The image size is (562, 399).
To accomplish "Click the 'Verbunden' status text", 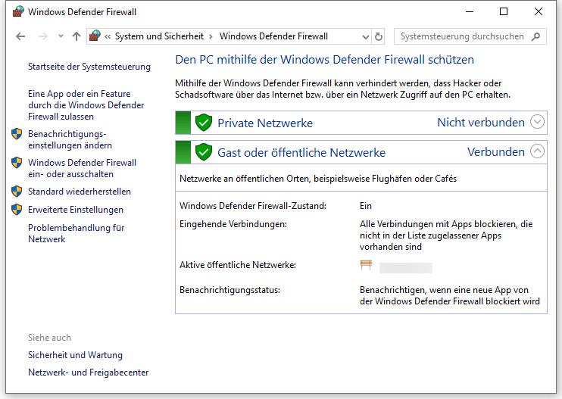I will 496,152.
